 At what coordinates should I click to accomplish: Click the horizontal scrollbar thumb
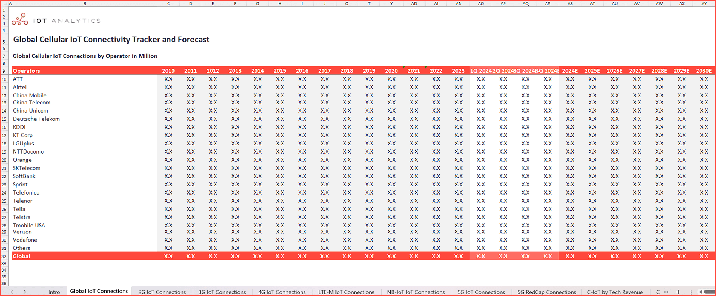[x=710, y=292]
